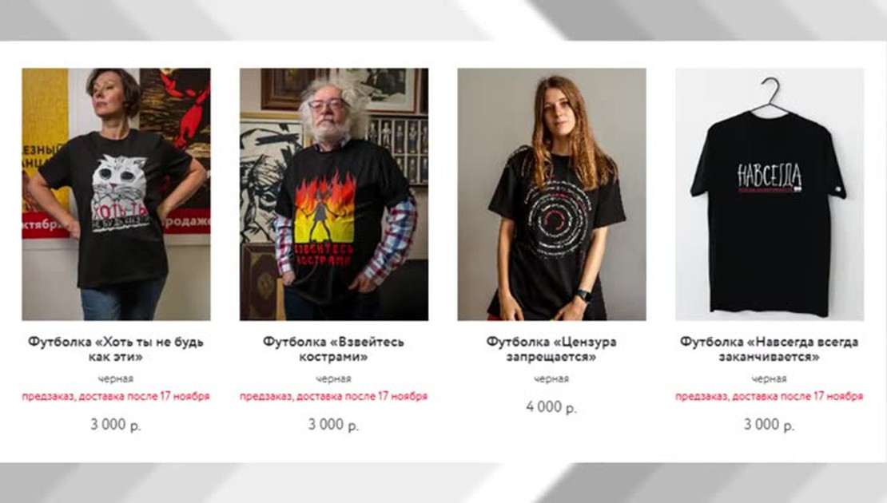Click «черная» color label under «Цензура запрещается»
Screen dimensions: 887x503
coord(551,378)
